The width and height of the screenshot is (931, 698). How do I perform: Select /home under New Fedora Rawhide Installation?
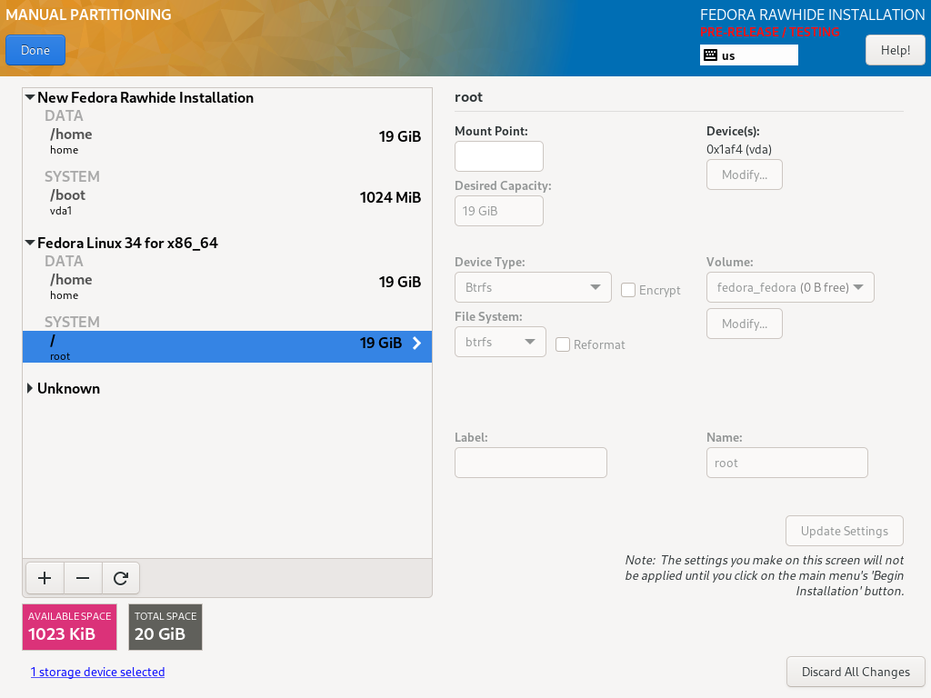[227, 141]
